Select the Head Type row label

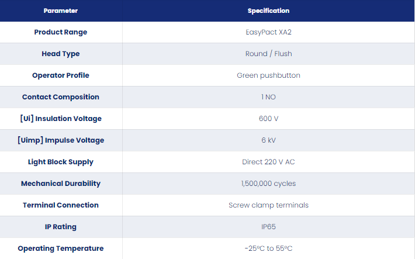pos(61,54)
